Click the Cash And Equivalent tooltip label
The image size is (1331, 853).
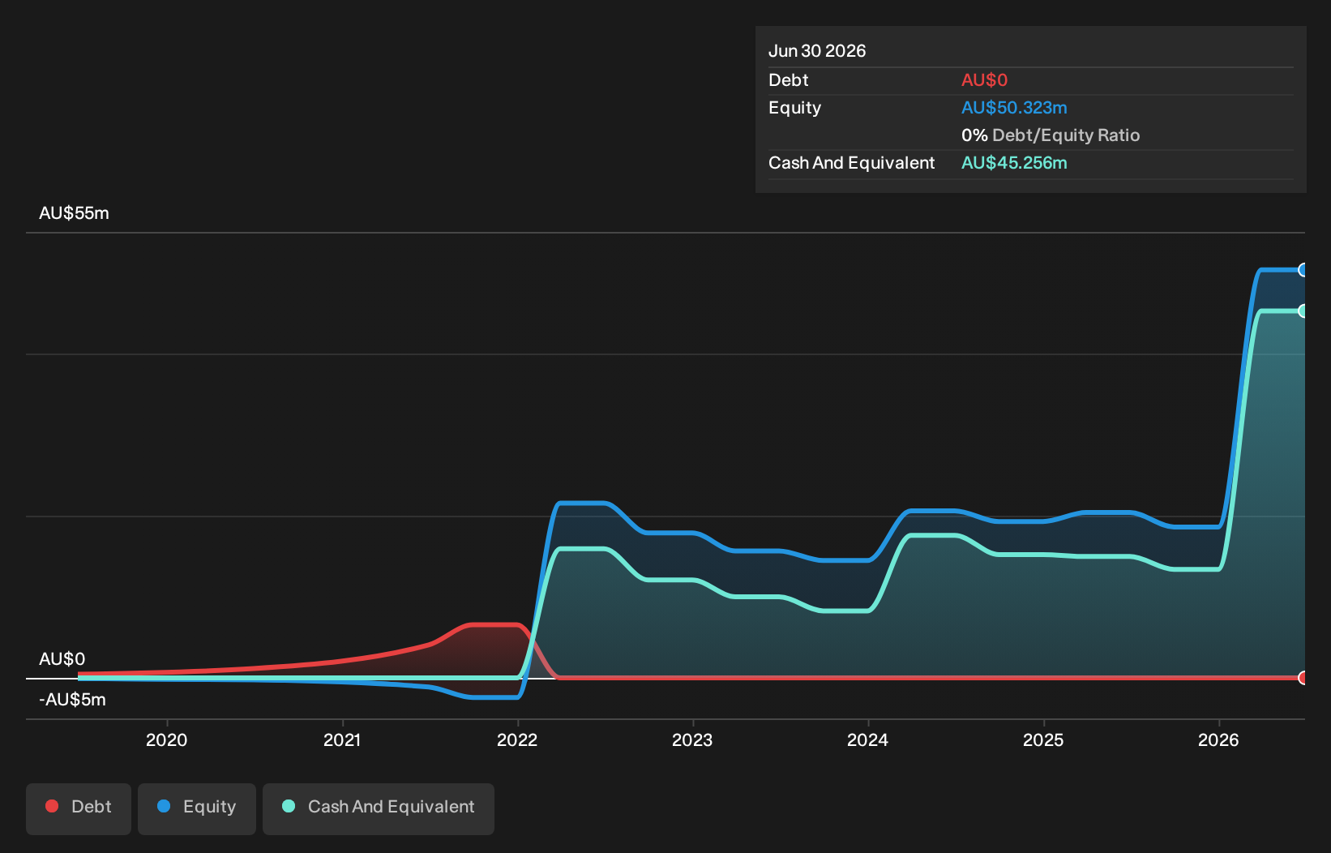tap(851, 163)
